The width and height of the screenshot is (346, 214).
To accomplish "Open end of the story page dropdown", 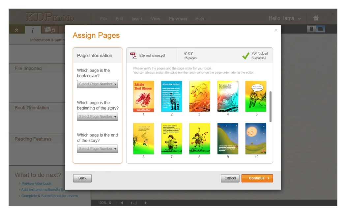I will point(98,149).
